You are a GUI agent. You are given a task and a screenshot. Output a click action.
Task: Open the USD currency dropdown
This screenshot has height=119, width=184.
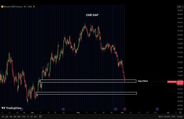coord(180,7)
